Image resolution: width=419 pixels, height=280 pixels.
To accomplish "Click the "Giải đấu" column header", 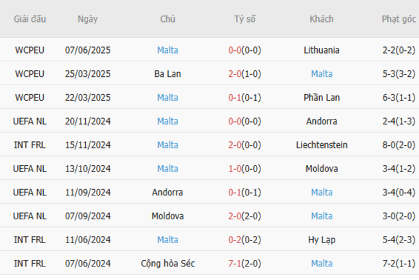I will click(30, 19).
